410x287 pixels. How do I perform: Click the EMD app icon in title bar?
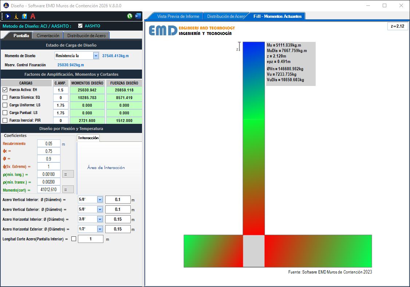pos(6,5)
